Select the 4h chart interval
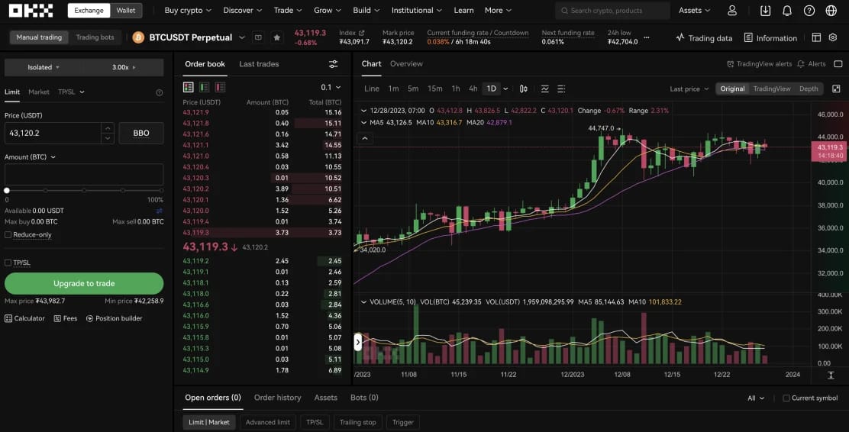This screenshot has width=849, height=432. pyautogui.click(x=473, y=89)
